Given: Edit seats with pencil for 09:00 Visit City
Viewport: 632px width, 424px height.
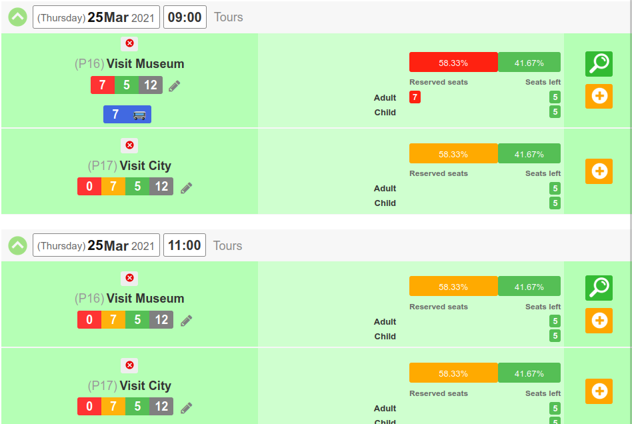Looking at the screenshot, I should click(x=186, y=188).
